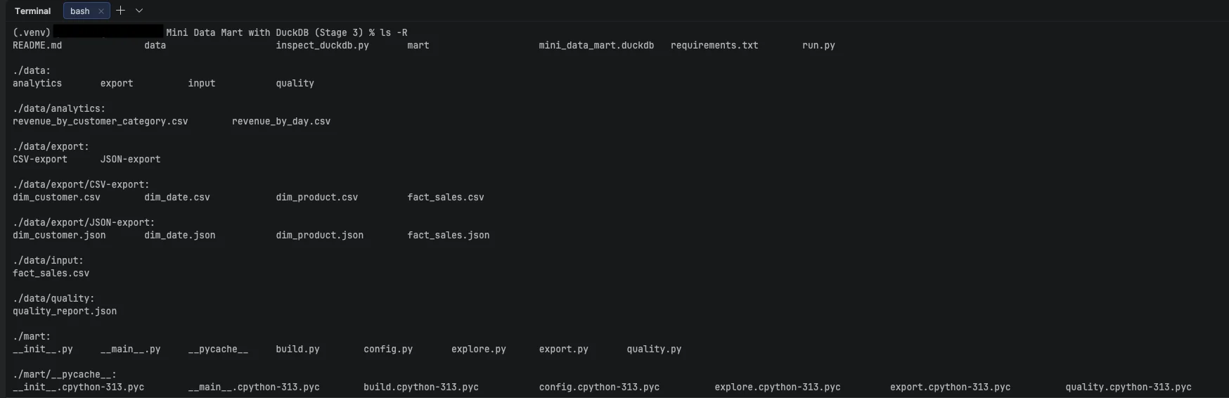Close the bash tab
This screenshot has width=1229, height=398.
[101, 11]
